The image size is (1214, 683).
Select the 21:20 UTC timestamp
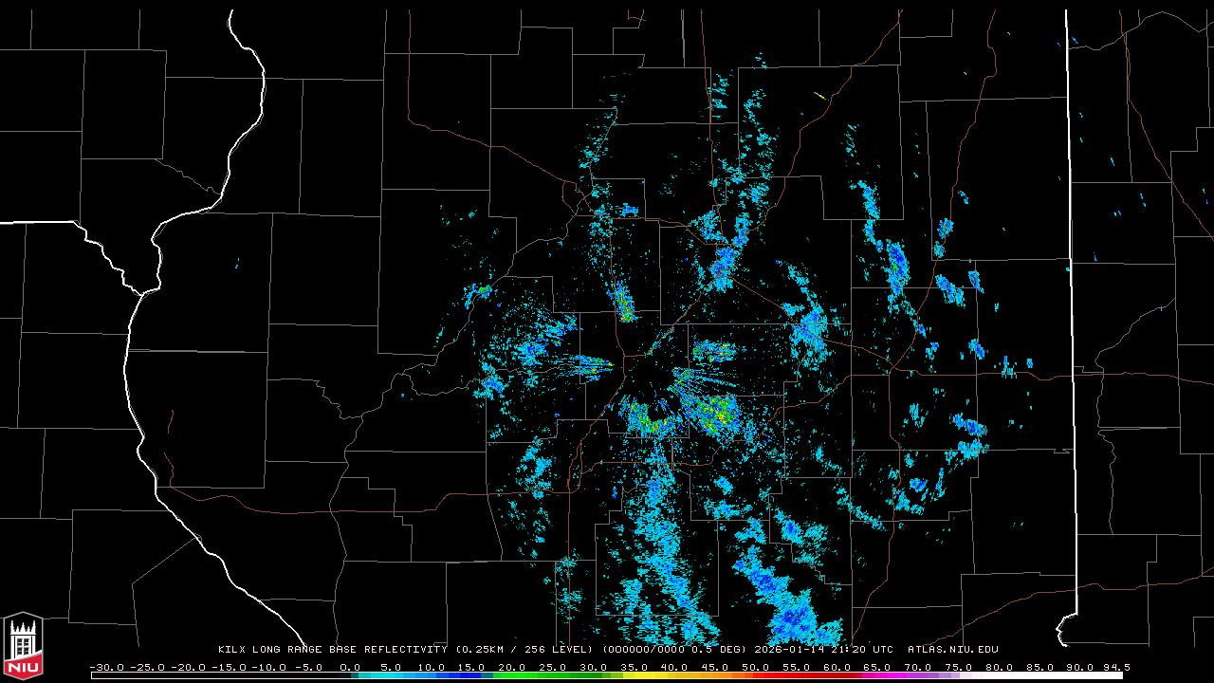[864, 650]
